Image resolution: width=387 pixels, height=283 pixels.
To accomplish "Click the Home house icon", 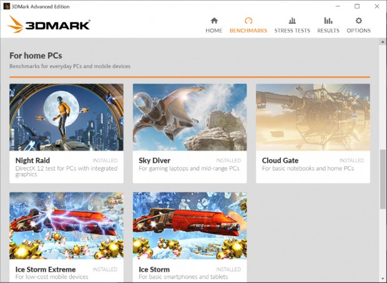I will coord(214,21).
